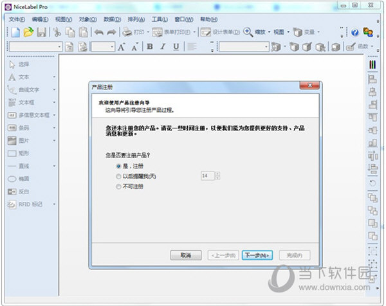Copy with the two-pages toolbar icon

click(x=70, y=32)
